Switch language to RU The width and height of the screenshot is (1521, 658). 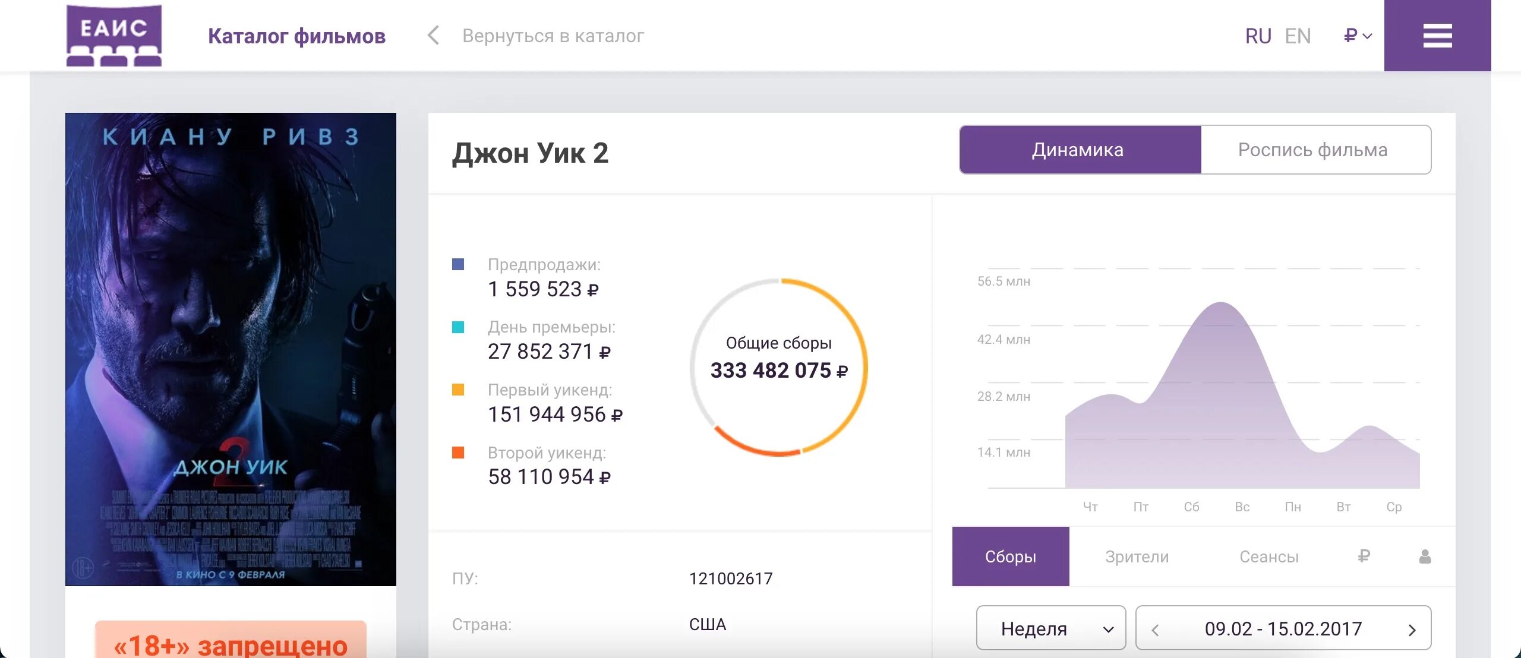tap(1258, 36)
